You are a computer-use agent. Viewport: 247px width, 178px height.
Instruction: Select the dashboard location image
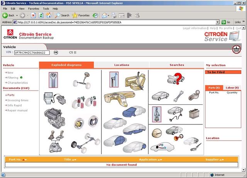point(119,99)
